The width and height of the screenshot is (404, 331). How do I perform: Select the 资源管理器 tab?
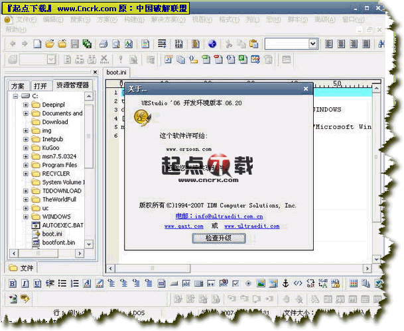click(x=73, y=85)
